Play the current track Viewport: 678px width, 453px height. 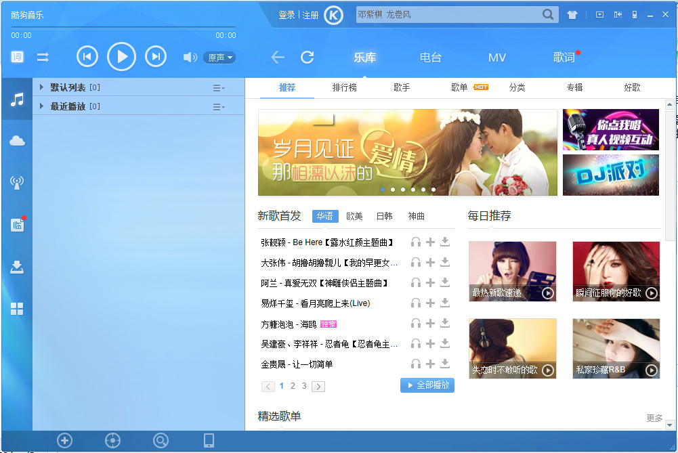pyautogui.click(x=121, y=57)
